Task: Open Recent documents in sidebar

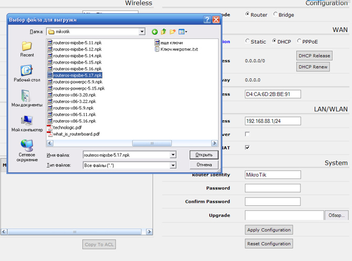Action: (x=27, y=49)
